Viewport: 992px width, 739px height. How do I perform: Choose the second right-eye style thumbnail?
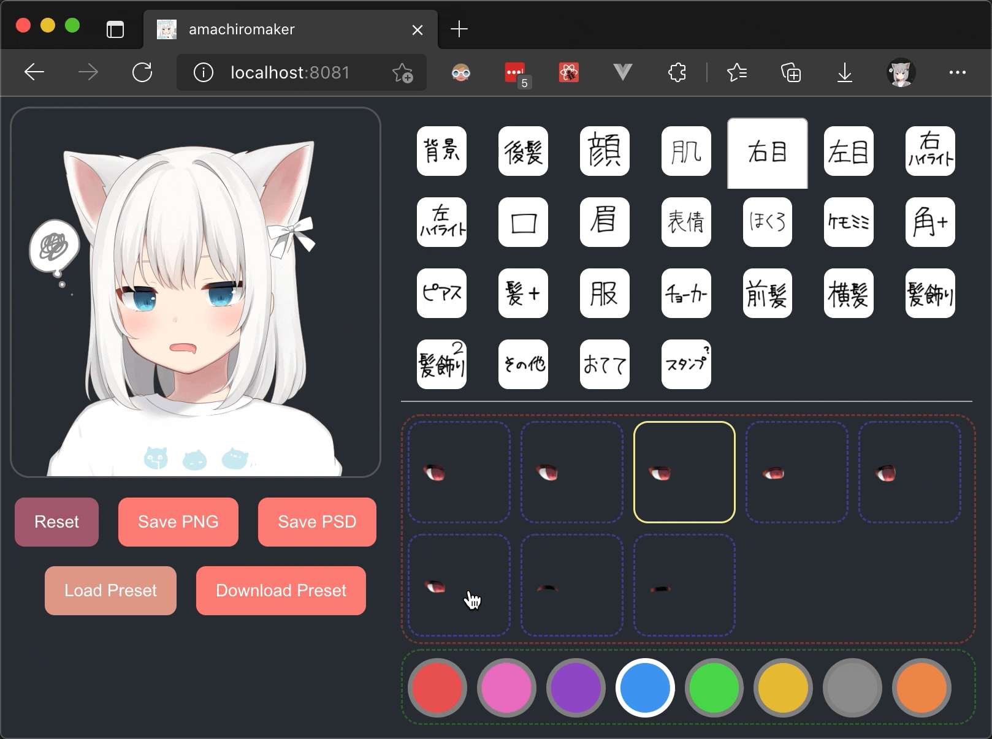[572, 472]
